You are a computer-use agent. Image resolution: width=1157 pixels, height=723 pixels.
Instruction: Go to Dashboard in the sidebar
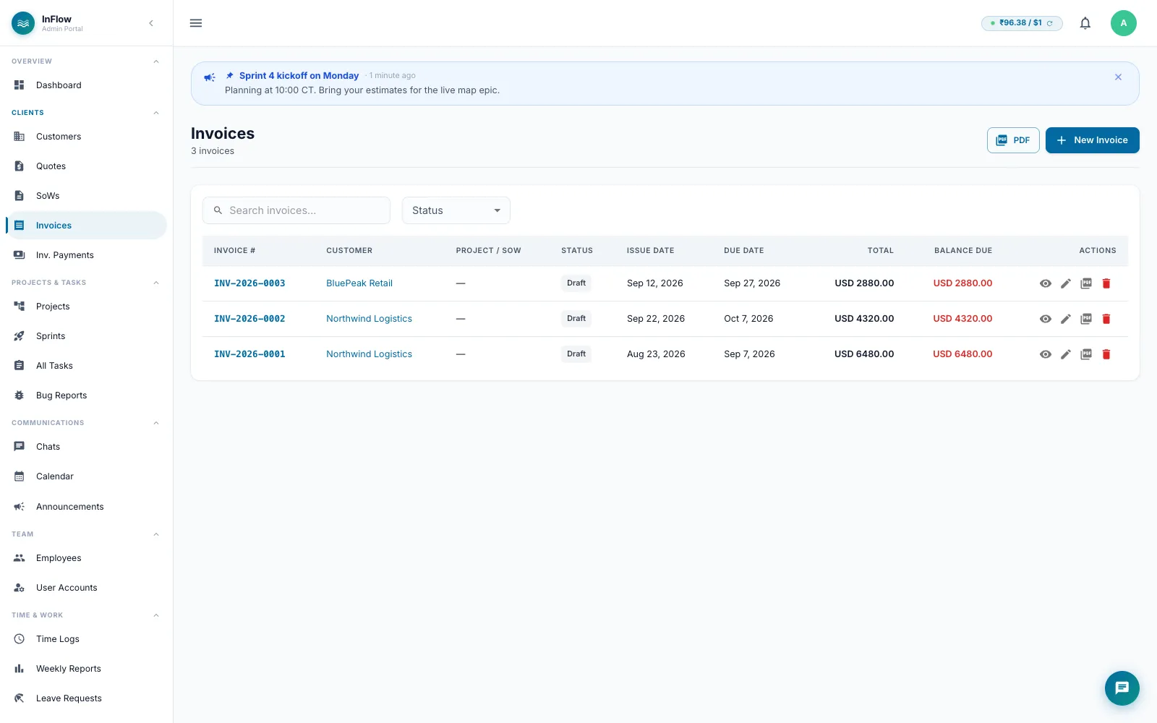pyautogui.click(x=86, y=85)
